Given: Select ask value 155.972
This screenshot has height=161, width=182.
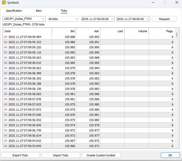Looking at the screenshot, I should pyautogui.click(x=94, y=141).
